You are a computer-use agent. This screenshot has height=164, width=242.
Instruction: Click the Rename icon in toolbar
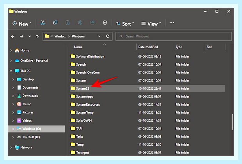point(80,23)
